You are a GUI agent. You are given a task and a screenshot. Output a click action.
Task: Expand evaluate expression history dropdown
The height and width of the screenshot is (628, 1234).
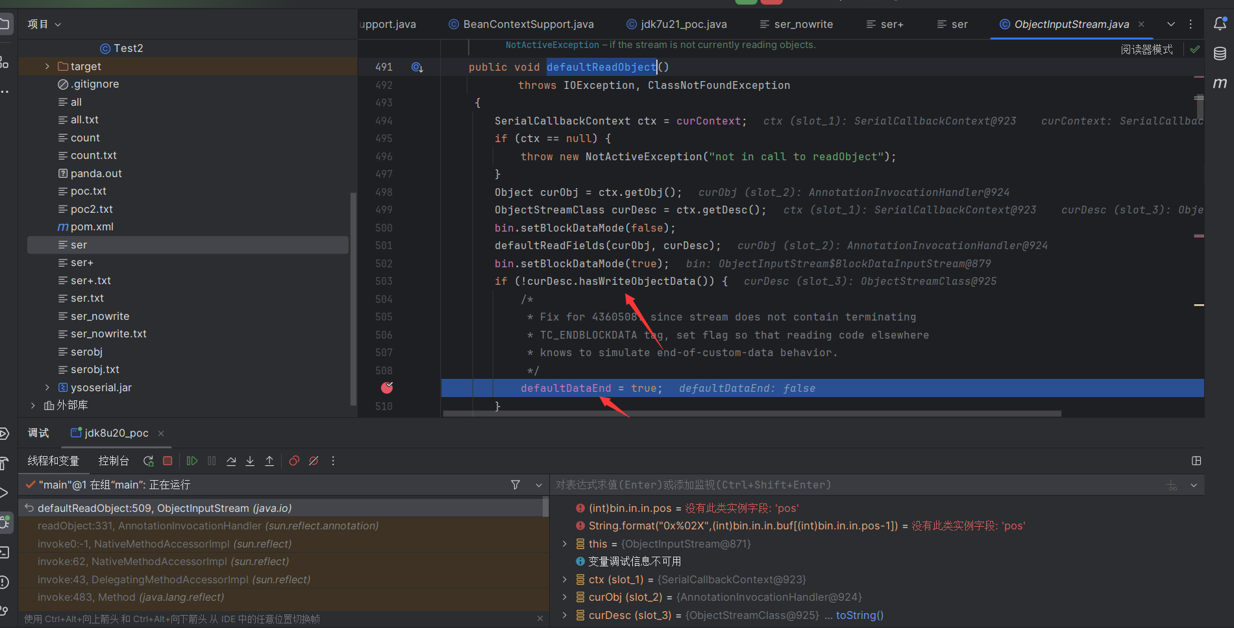(x=1194, y=485)
